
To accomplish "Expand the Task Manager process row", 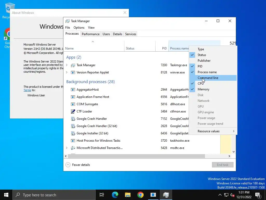I will coord(67,65).
